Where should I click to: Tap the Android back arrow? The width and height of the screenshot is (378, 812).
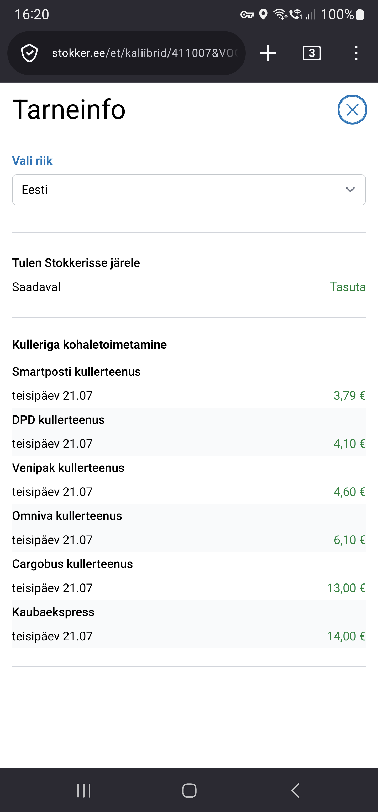click(295, 790)
